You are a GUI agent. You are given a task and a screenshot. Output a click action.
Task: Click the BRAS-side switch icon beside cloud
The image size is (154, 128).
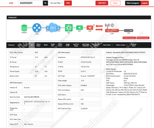(x=48, y=28)
